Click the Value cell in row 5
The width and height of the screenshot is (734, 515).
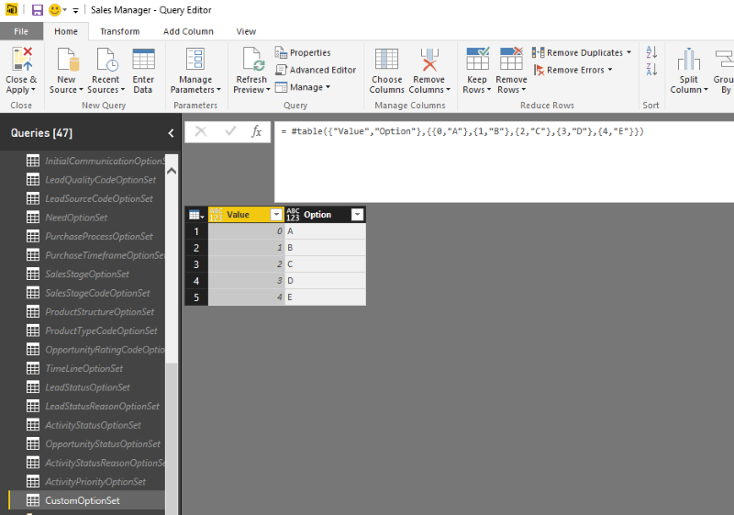[246, 297]
